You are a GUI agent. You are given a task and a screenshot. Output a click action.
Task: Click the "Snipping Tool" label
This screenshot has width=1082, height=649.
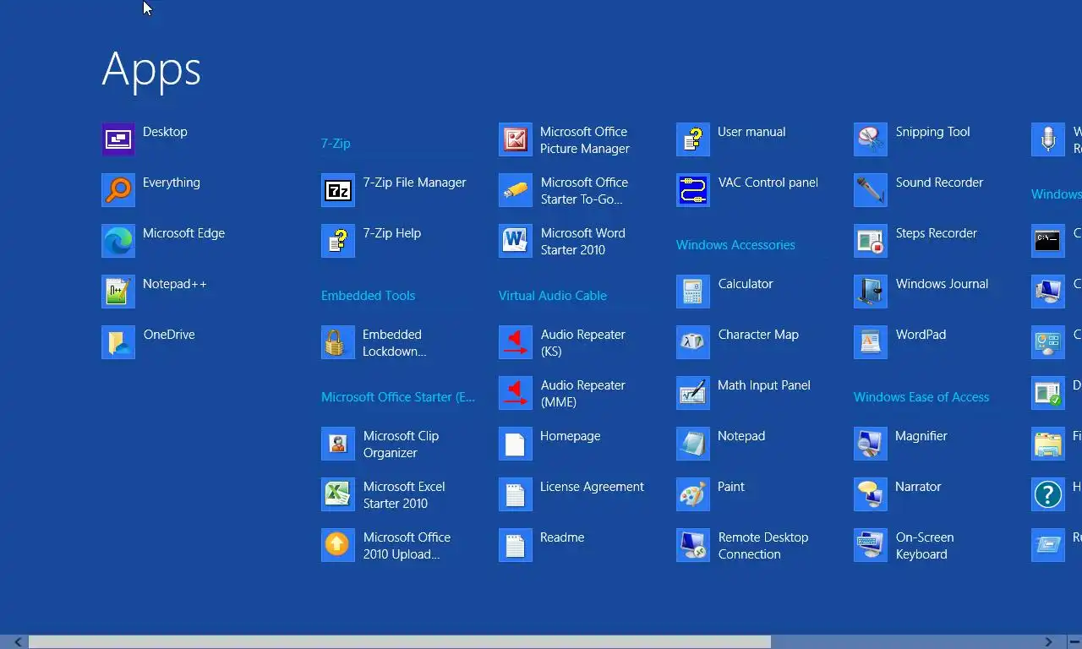click(x=932, y=132)
